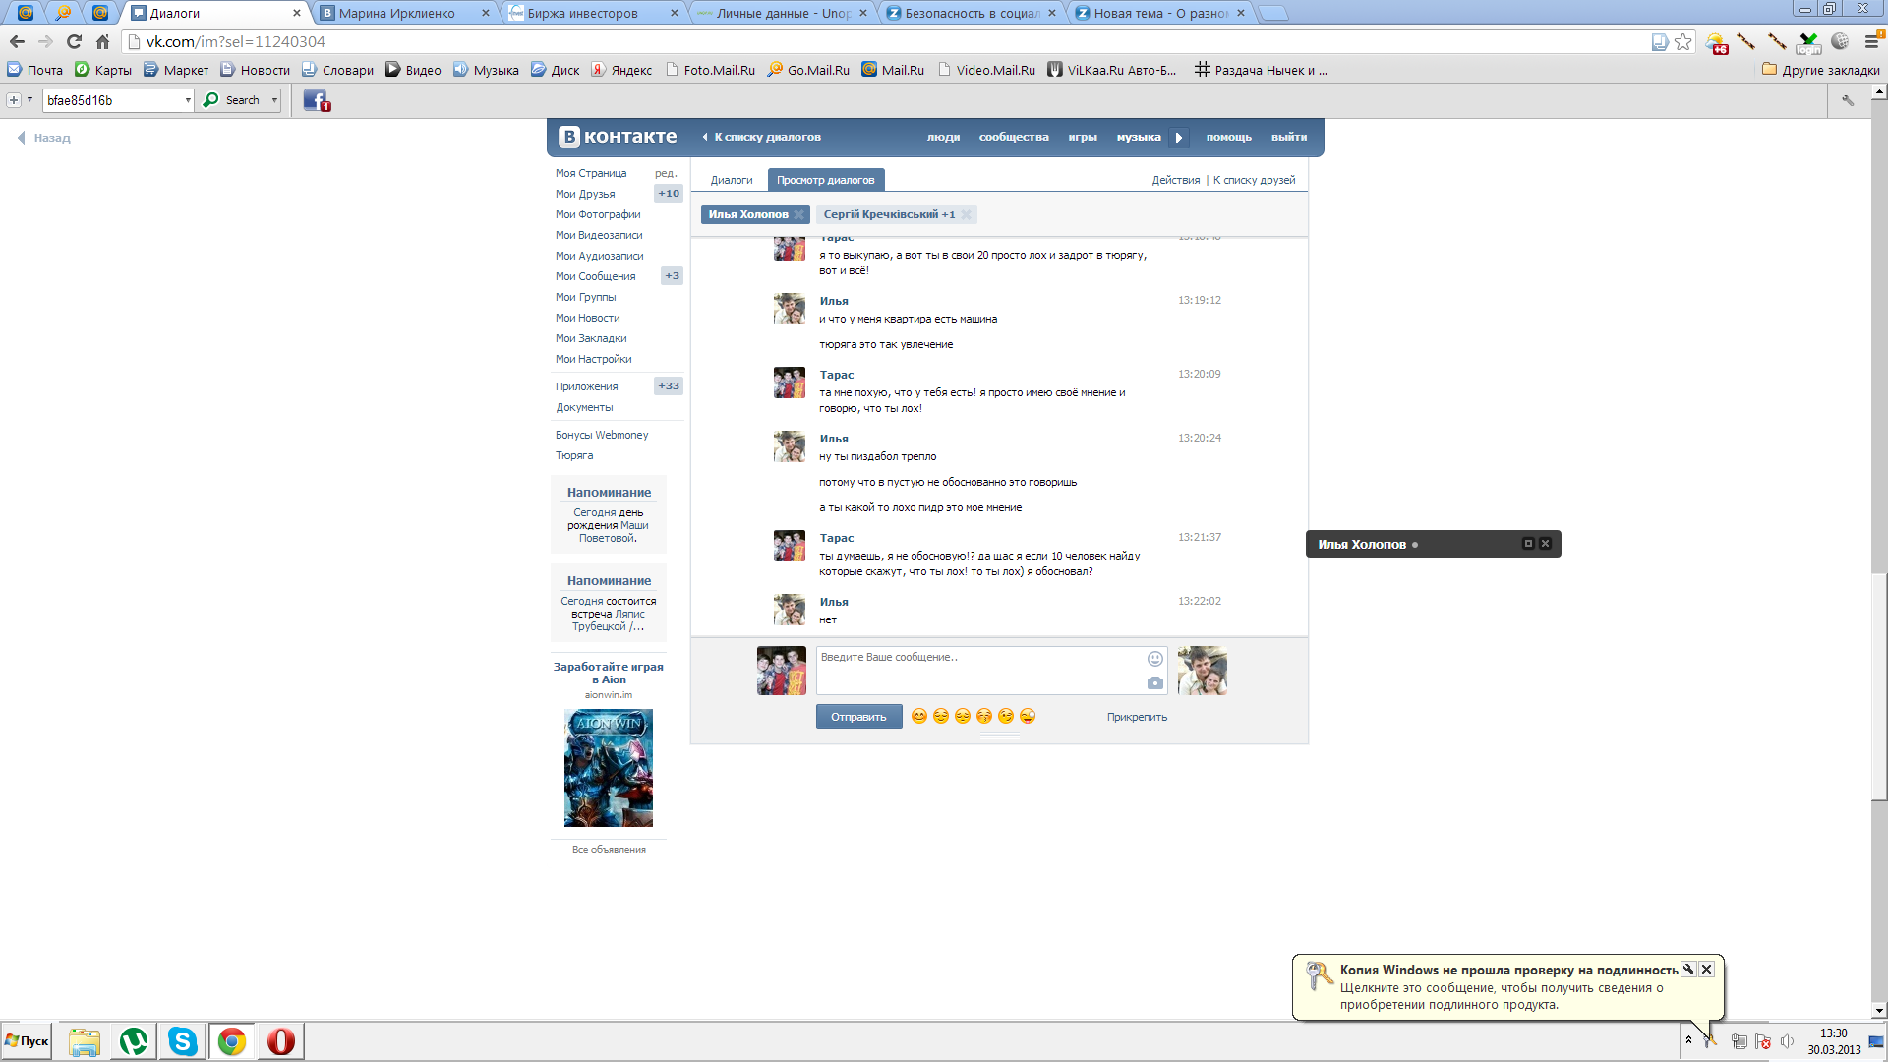Click the translate page icon in address bar
The image size is (1888, 1062).
coord(1660,41)
